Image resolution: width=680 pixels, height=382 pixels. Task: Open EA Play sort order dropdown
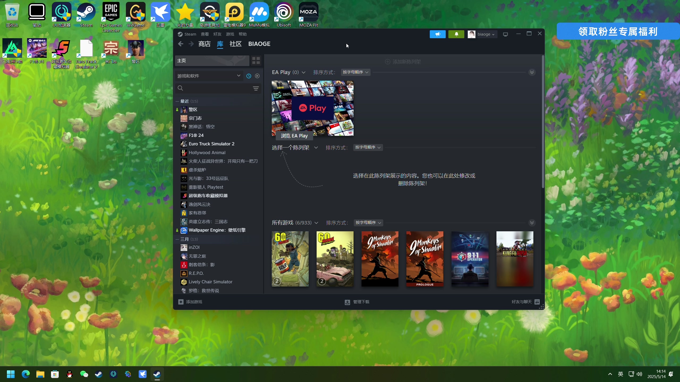click(356, 72)
